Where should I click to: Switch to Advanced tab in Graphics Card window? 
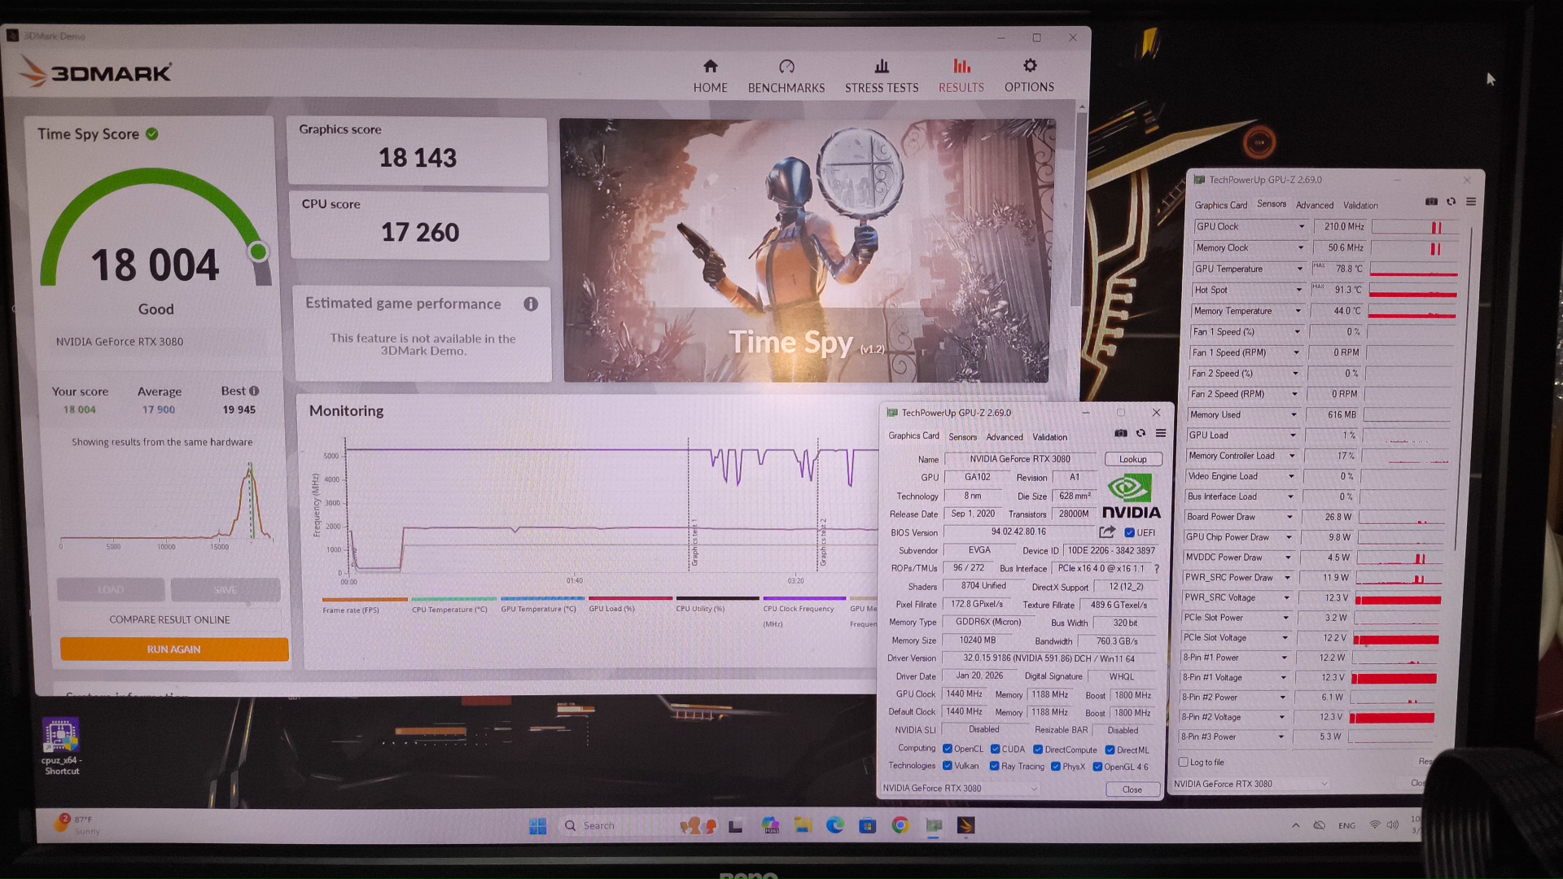click(x=1005, y=437)
